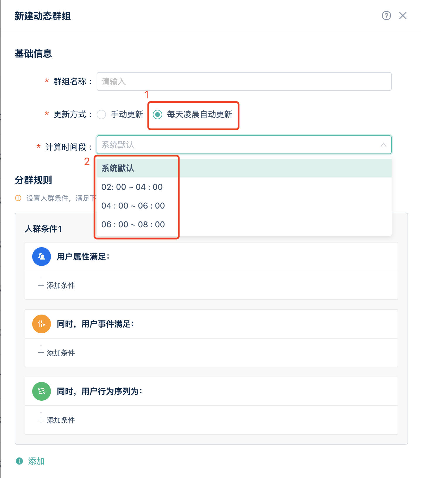Screen dimensions: 421x478
Task: Focus the 群组名称 input field
Action: [244, 81]
